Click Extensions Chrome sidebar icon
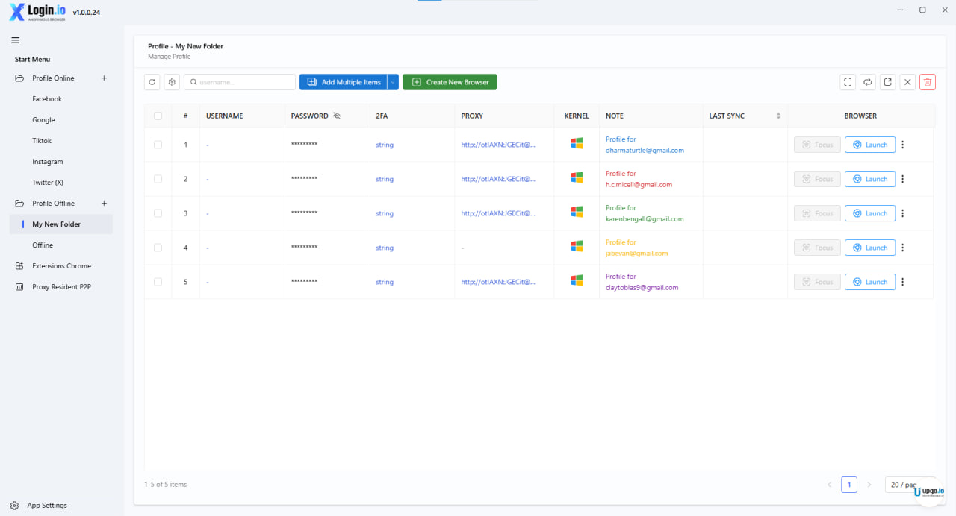 pos(19,266)
